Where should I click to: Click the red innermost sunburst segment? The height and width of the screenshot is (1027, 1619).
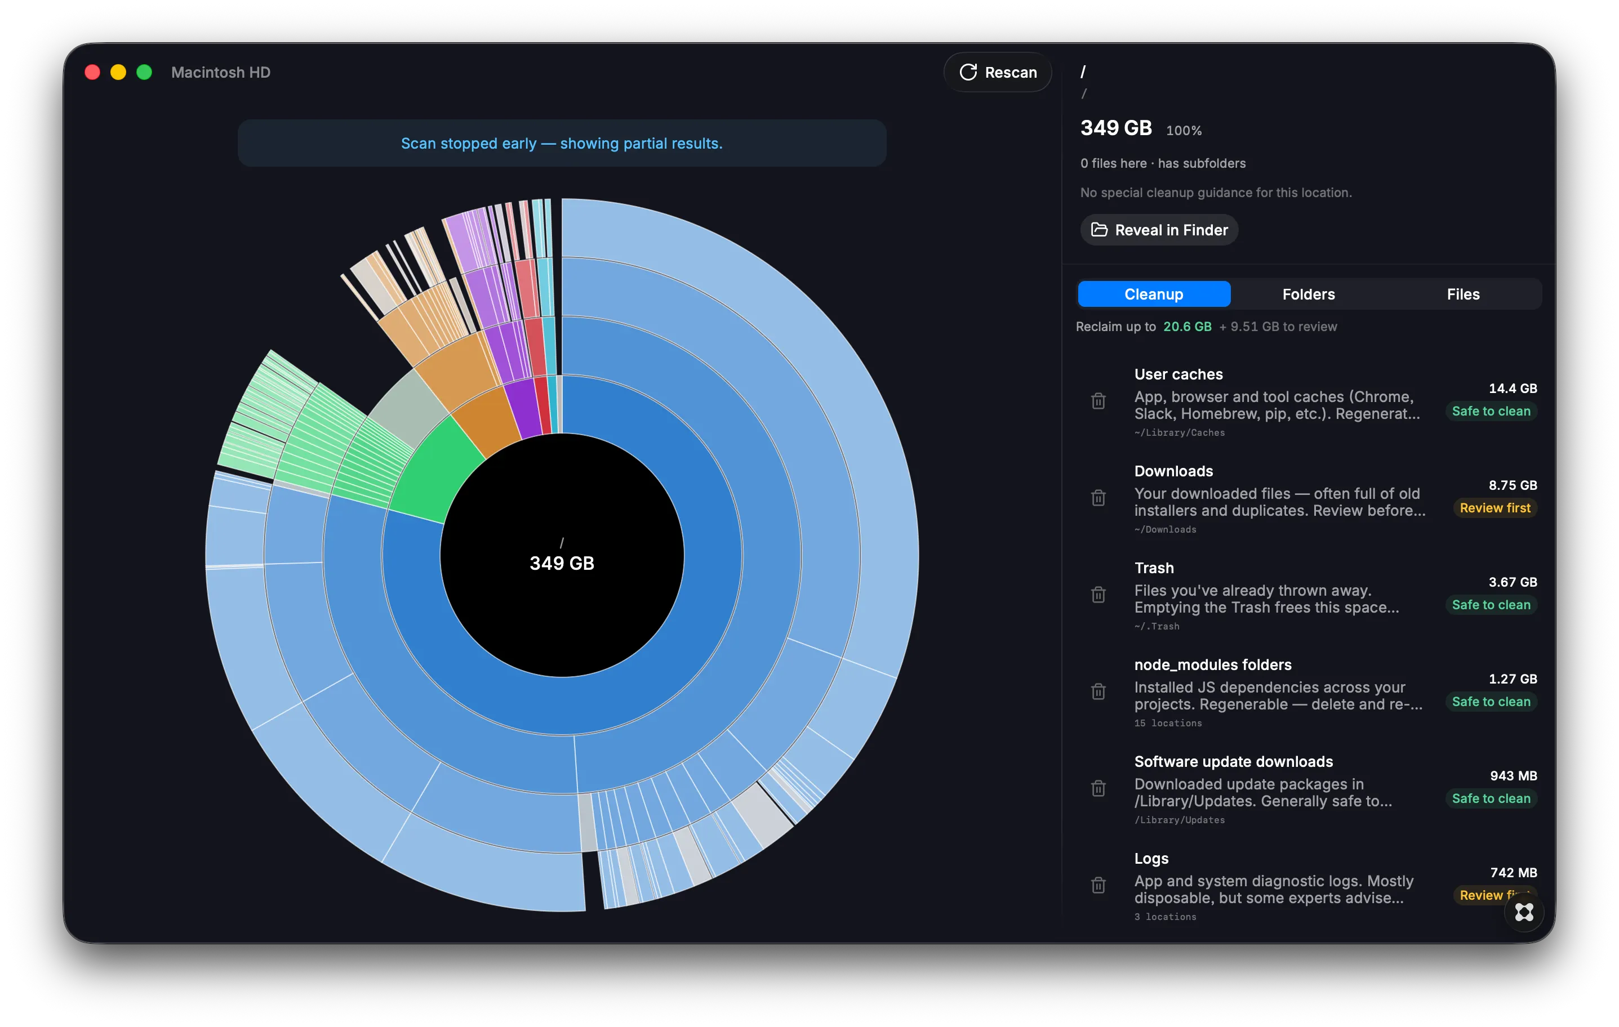point(543,405)
